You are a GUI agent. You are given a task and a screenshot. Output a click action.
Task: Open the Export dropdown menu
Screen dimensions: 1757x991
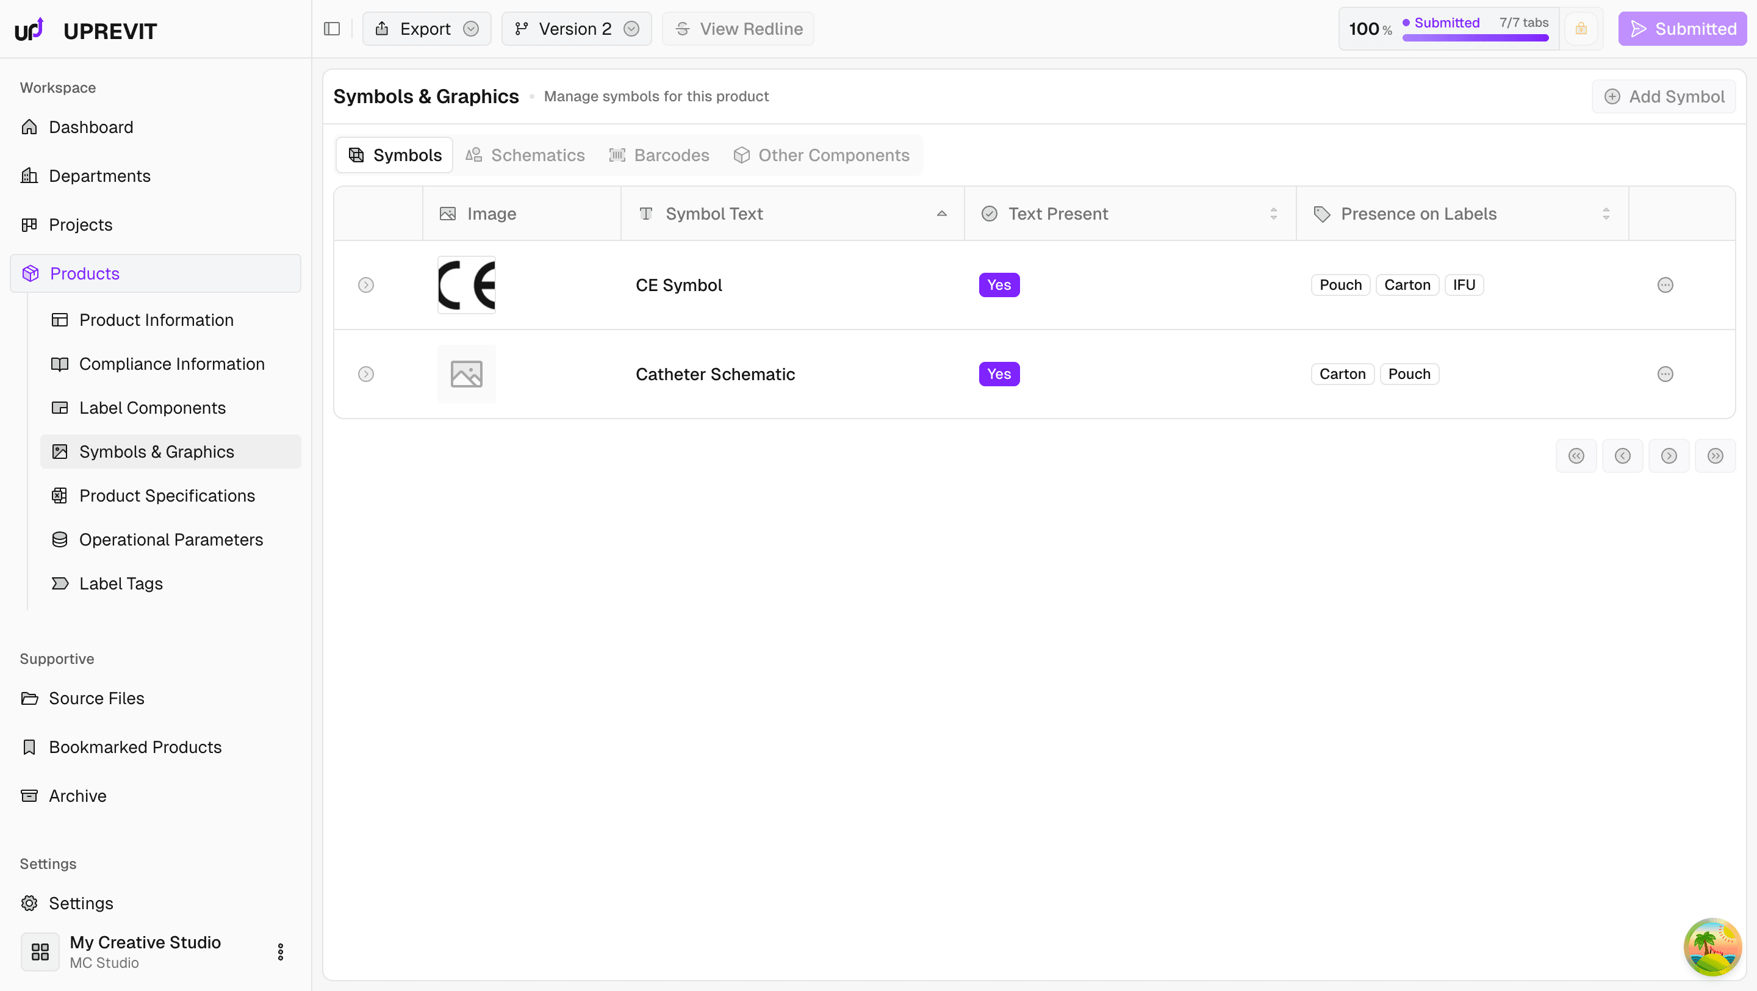(x=426, y=29)
